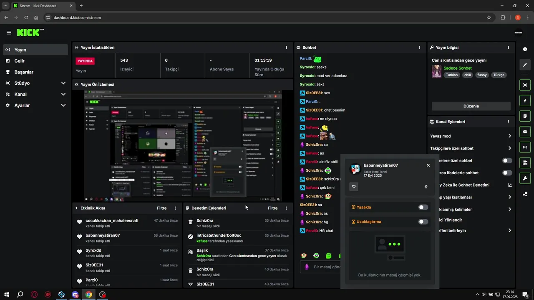Viewport: 534px width, 300px height.
Task: Toggle wrench stream info widget icon
Action: pyautogui.click(x=525, y=178)
